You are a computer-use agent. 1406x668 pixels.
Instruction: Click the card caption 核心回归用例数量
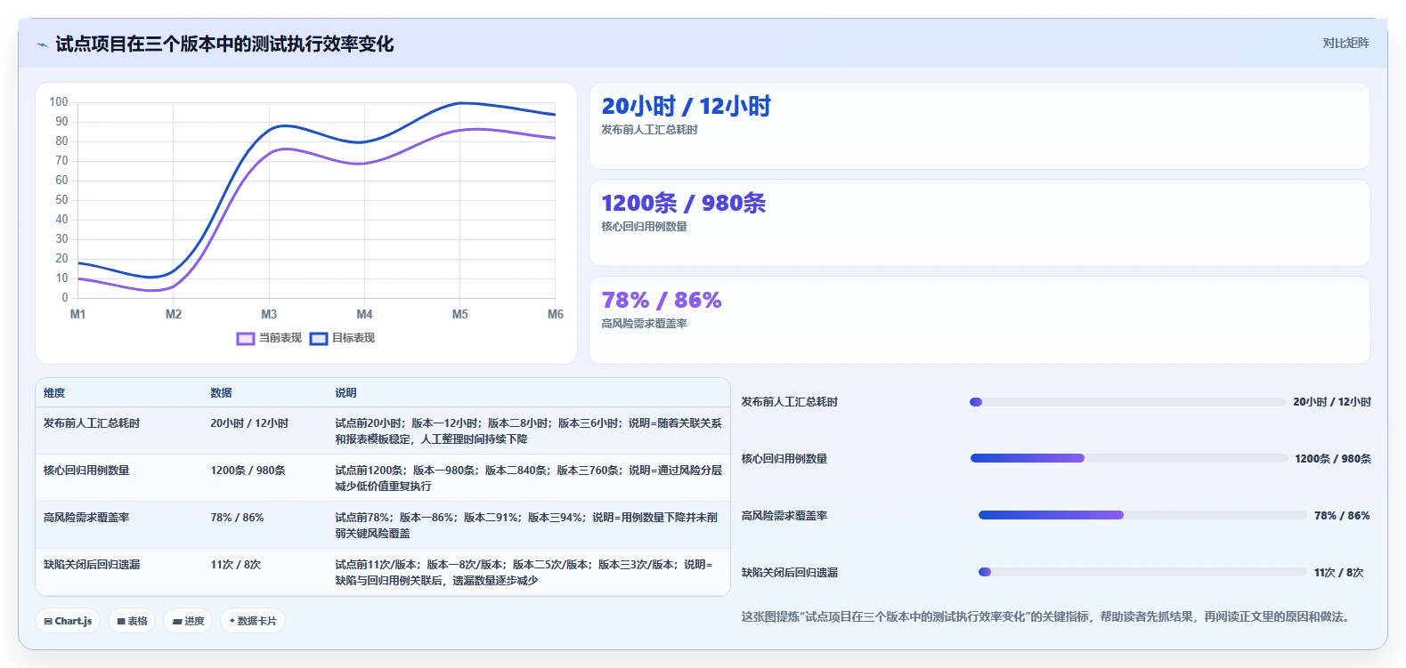(644, 227)
